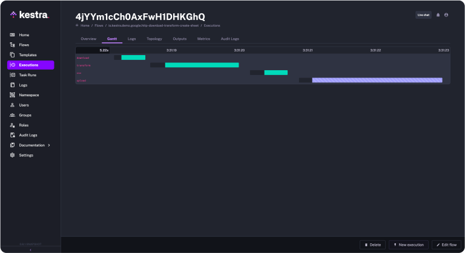Click the striped upload task bar
This screenshot has width=465, height=253.
pos(377,80)
